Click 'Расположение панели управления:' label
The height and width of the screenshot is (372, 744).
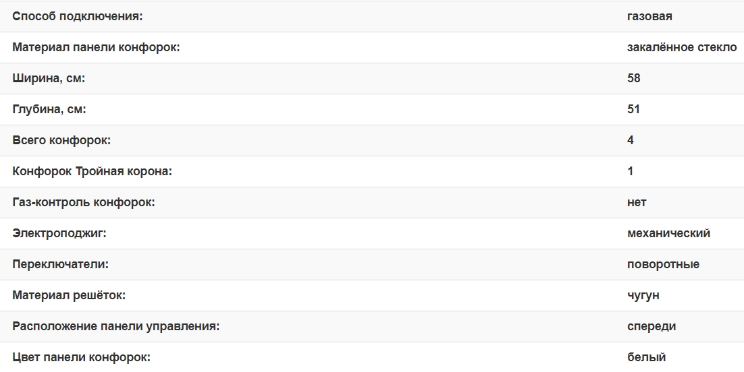[116, 326]
